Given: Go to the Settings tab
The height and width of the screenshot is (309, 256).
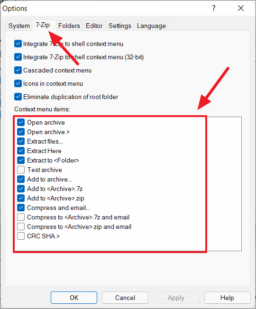Looking at the screenshot, I should [x=119, y=26].
